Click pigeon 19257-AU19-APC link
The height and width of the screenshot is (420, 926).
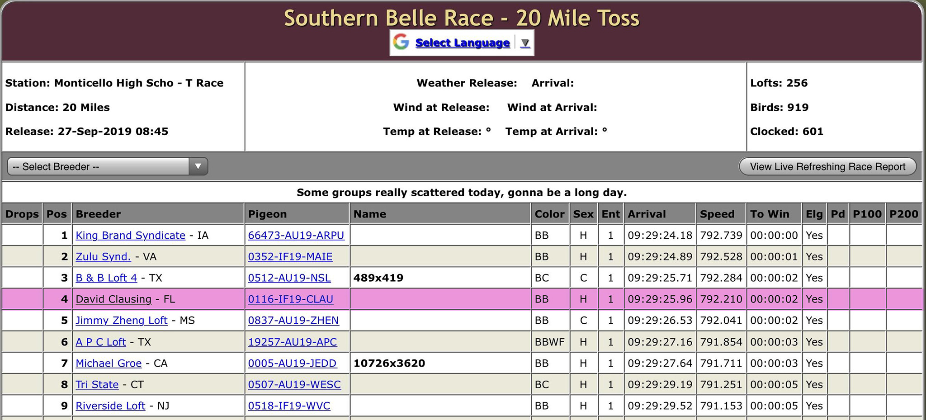[292, 342]
